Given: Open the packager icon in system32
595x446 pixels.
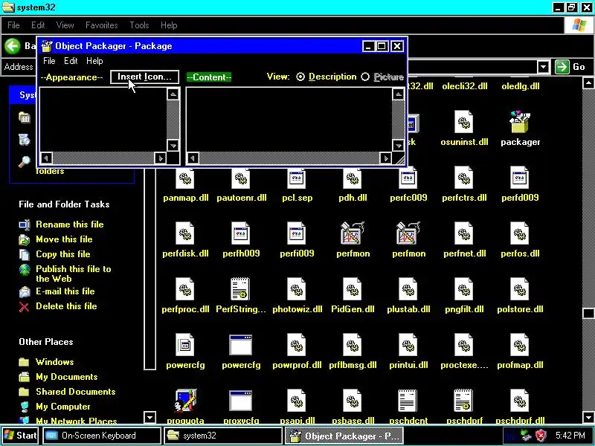Looking at the screenshot, I should pos(520,121).
